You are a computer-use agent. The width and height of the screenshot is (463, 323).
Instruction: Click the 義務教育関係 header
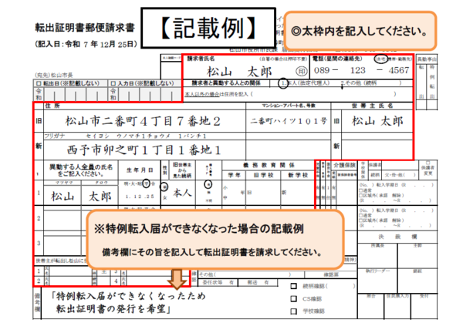pos(269,165)
